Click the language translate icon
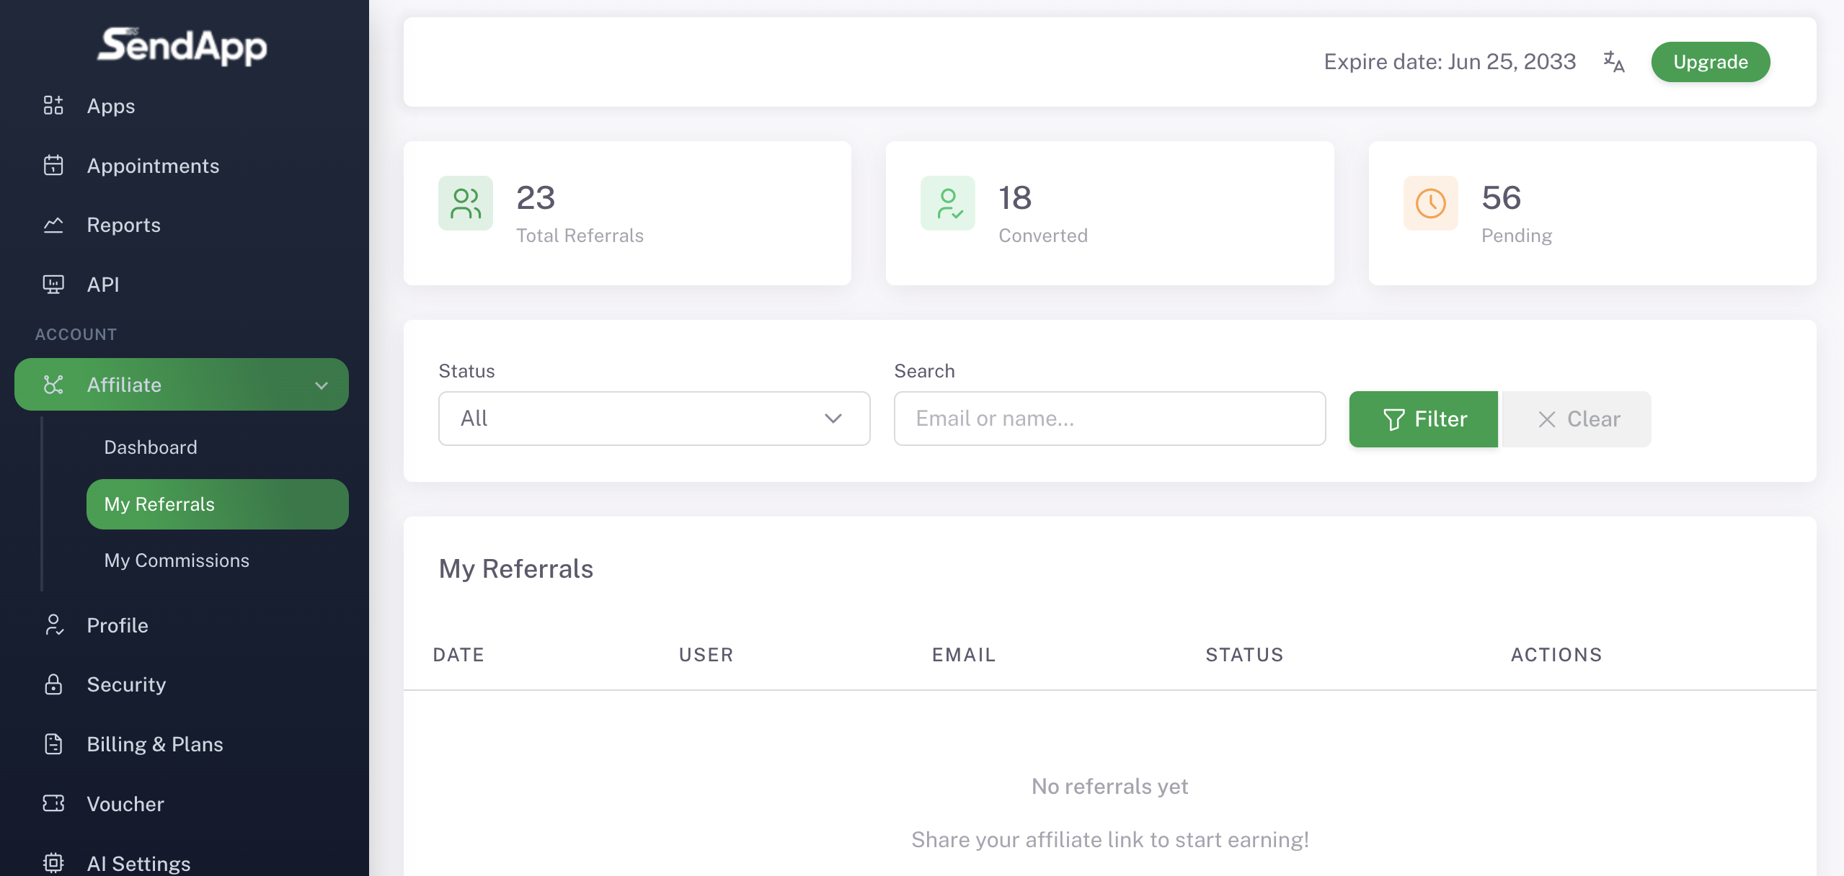Image resolution: width=1844 pixels, height=876 pixels. coord(1613,62)
